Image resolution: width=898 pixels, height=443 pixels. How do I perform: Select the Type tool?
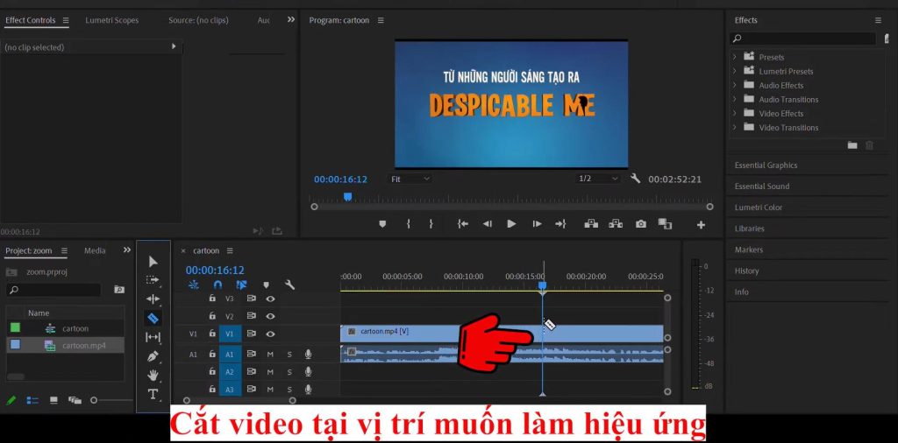[x=153, y=394]
